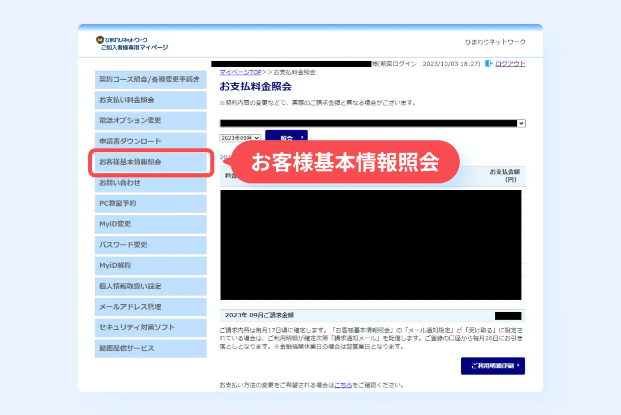This screenshot has height=415, width=621.
Task: Open 電話オプション変更 menu item
Action: click(x=150, y=121)
